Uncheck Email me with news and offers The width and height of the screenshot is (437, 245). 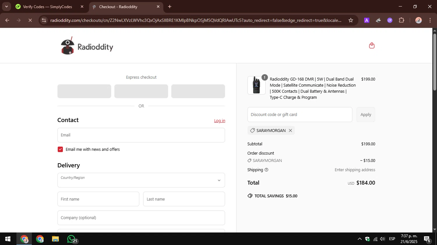click(60, 149)
